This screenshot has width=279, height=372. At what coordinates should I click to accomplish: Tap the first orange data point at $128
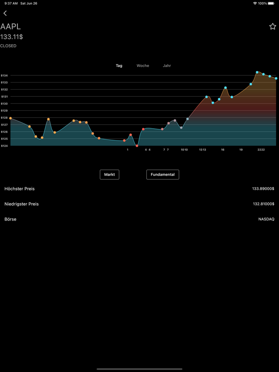tap(10, 118)
